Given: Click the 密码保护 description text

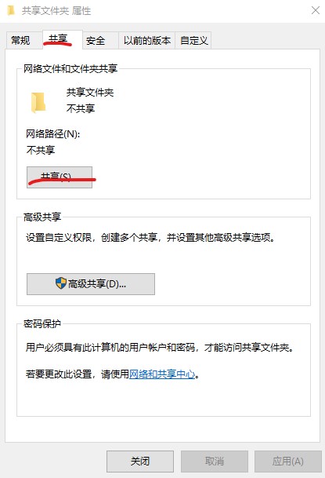Looking at the screenshot, I should point(160,347).
